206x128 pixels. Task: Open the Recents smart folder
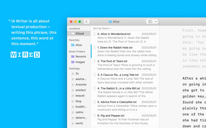(x=79, y=57)
